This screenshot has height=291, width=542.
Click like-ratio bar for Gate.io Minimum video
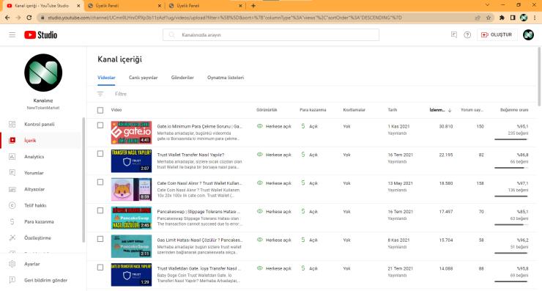(x=511, y=139)
